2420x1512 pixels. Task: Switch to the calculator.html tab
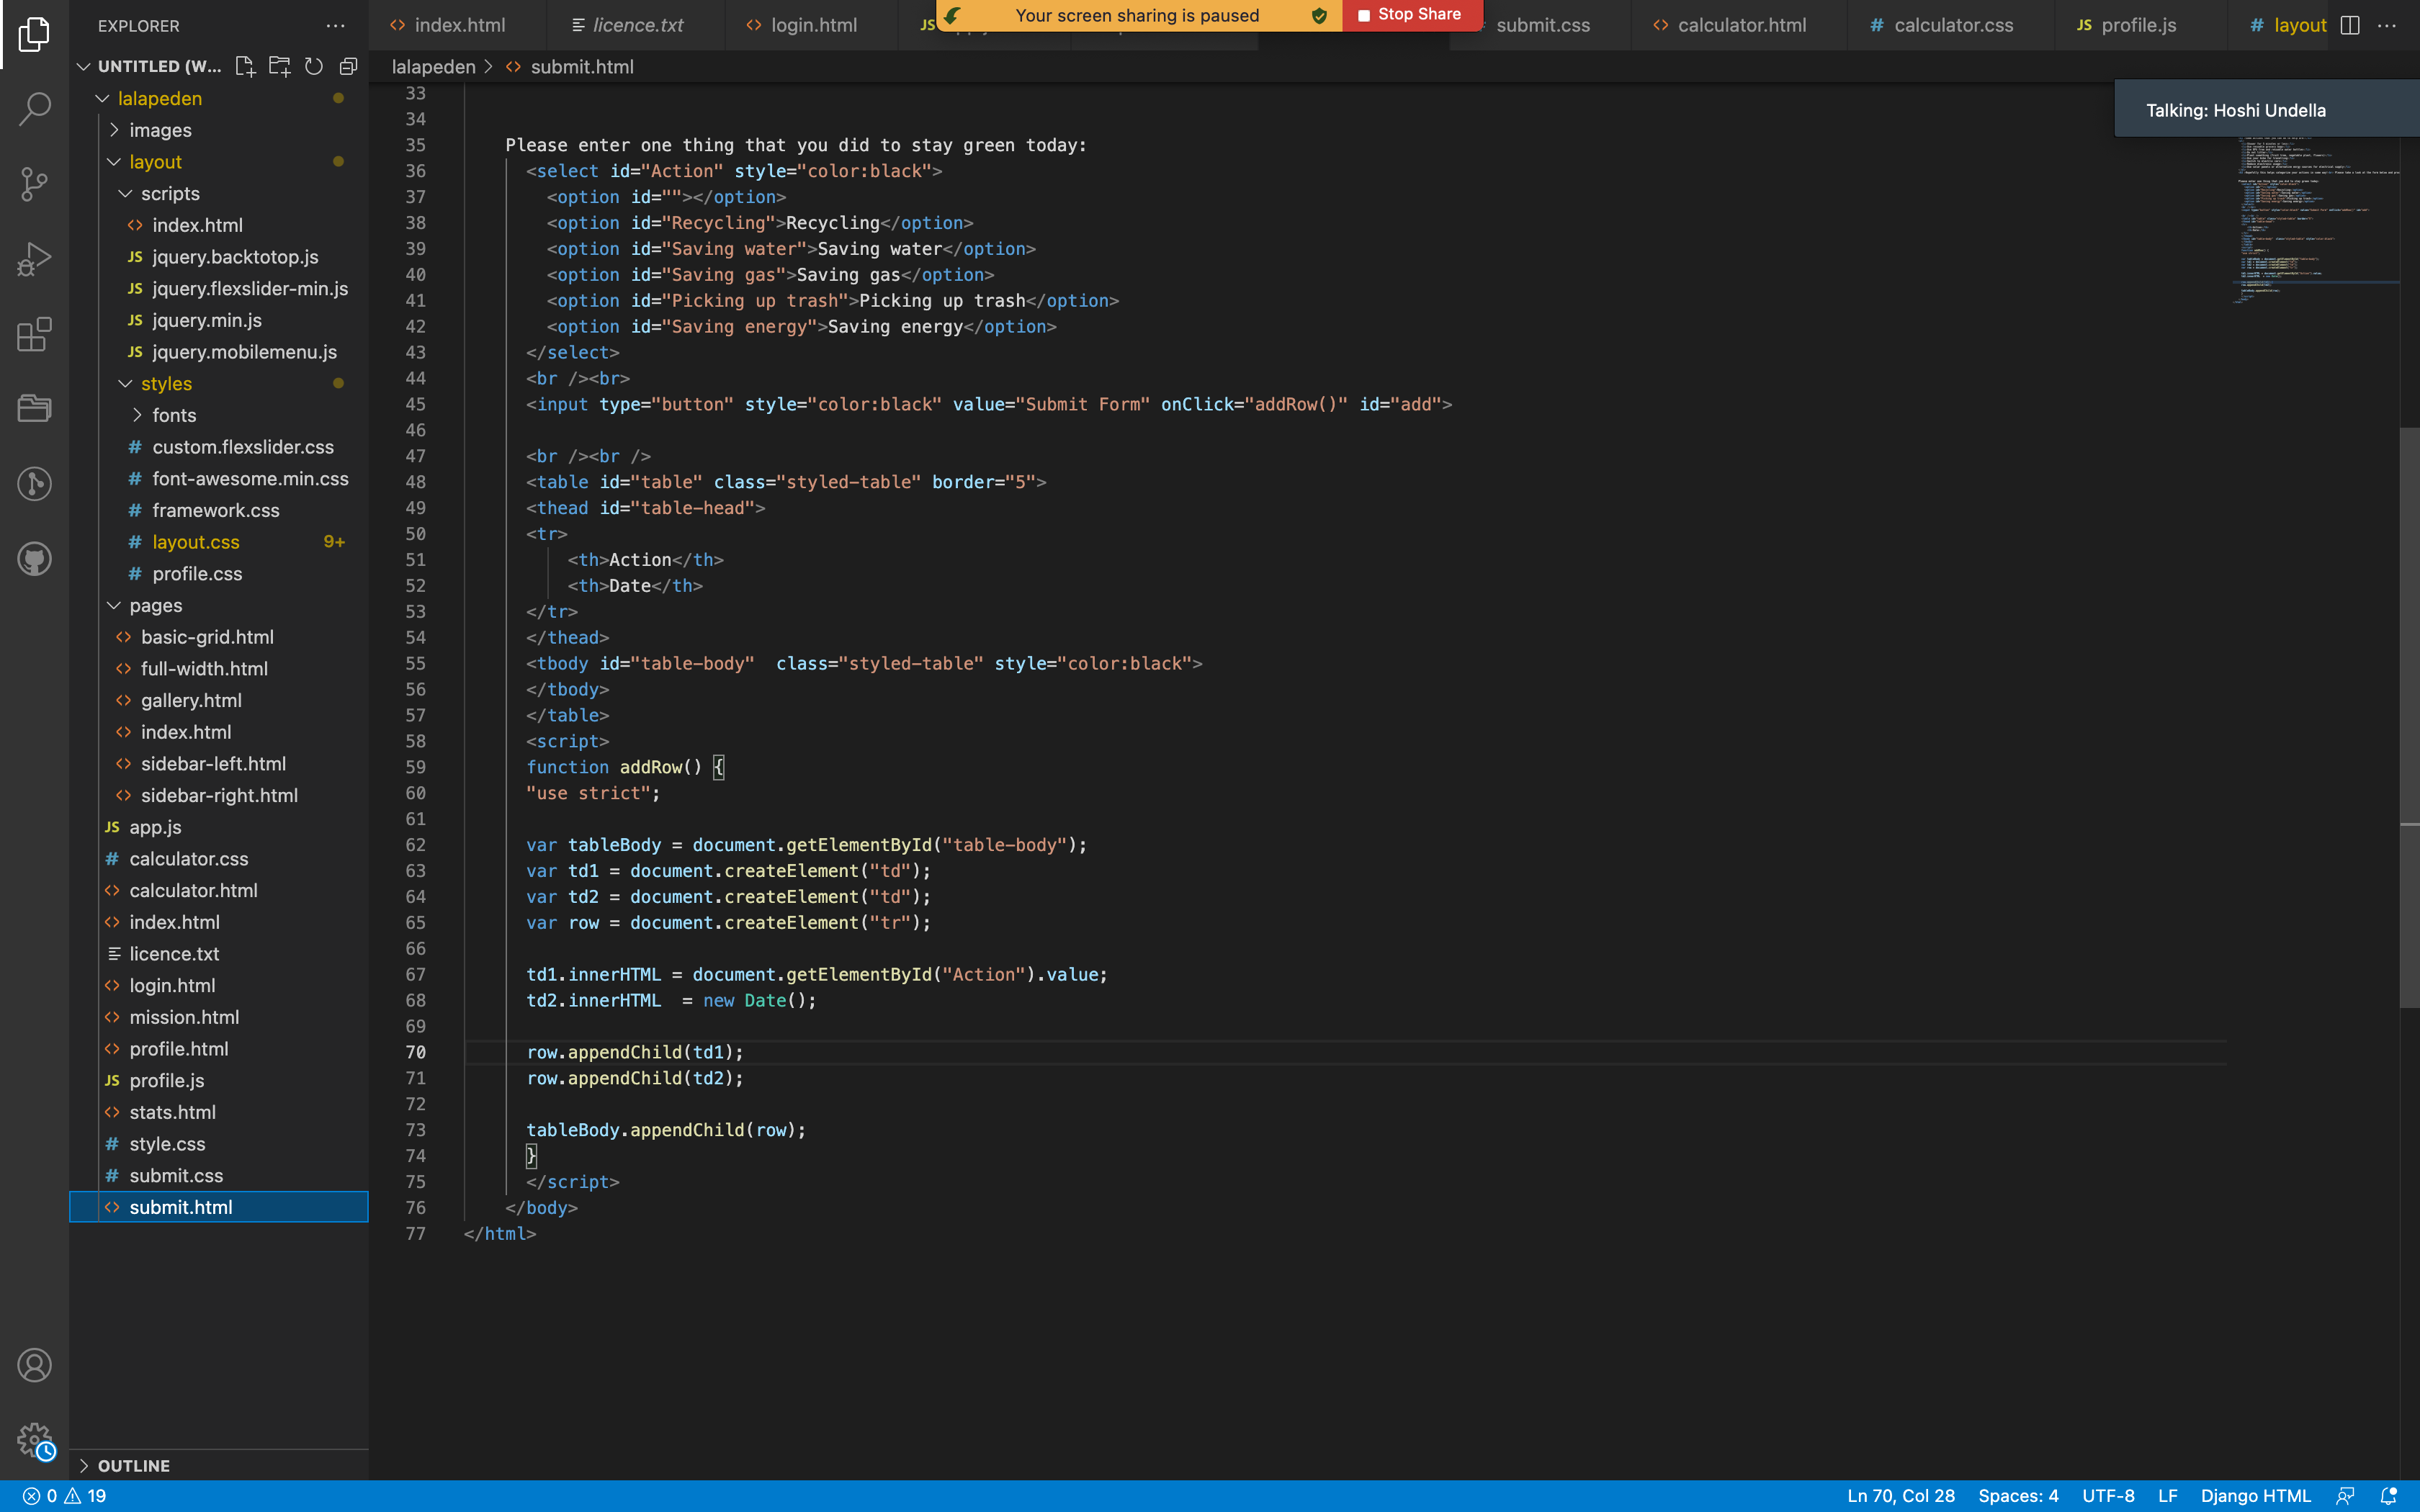point(1740,25)
